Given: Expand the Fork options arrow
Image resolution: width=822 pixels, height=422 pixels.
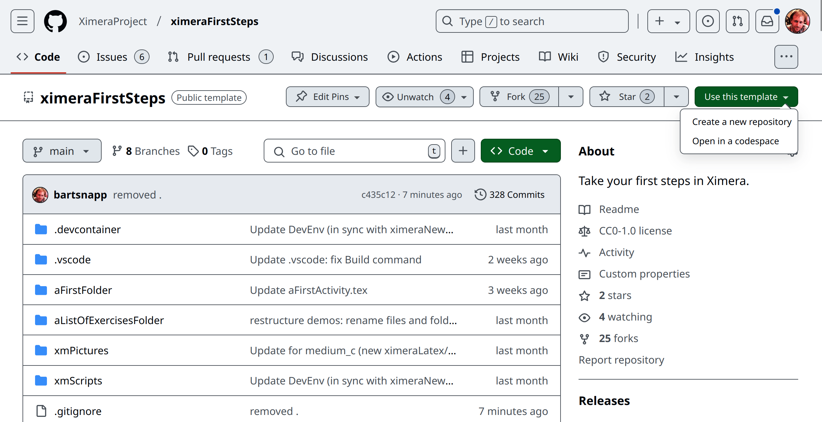Looking at the screenshot, I should click(571, 97).
